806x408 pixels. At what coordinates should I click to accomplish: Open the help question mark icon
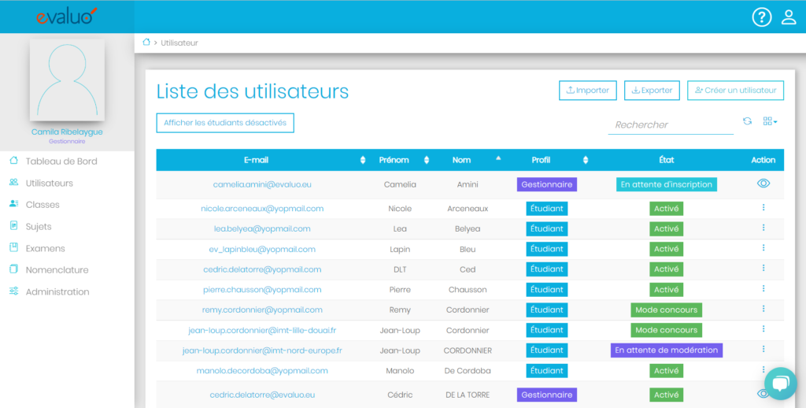click(761, 17)
